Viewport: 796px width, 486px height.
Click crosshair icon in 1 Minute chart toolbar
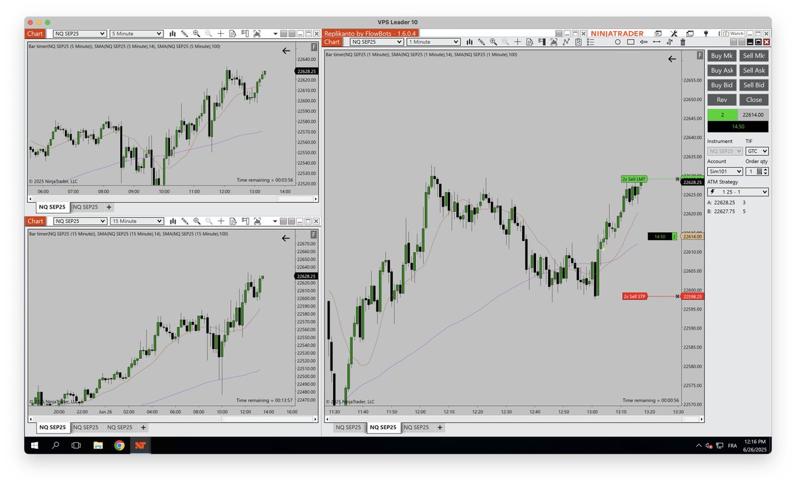[x=517, y=42]
